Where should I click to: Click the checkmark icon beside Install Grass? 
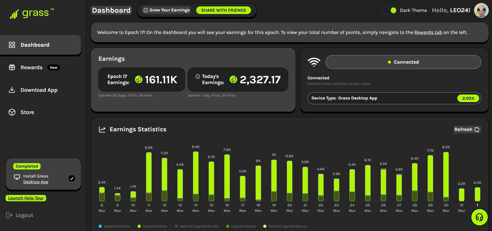click(x=72, y=178)
